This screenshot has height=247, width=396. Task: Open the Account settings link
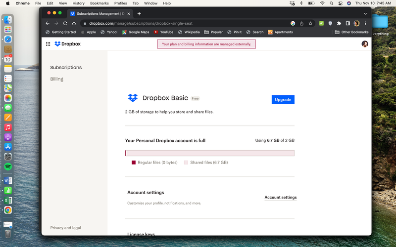[x=281, y=197]
